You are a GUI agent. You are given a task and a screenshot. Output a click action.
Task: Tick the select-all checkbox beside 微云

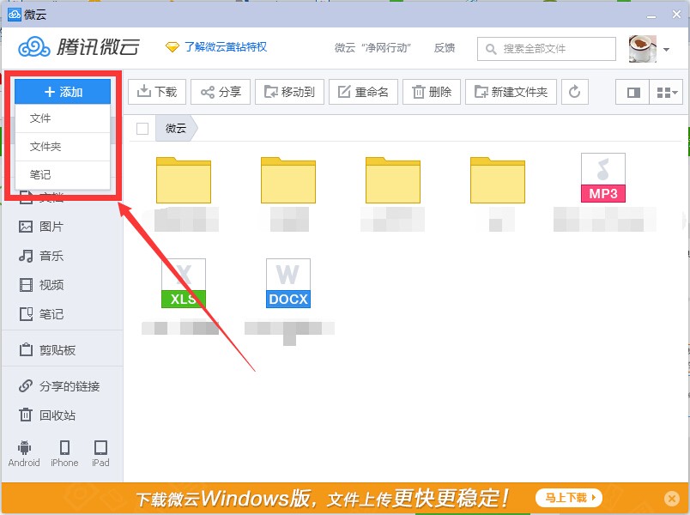click(142, 129)
